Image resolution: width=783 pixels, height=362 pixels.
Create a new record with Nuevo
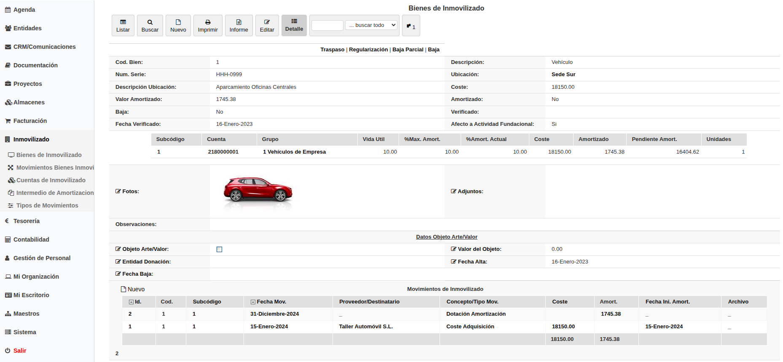coord(178,26)
